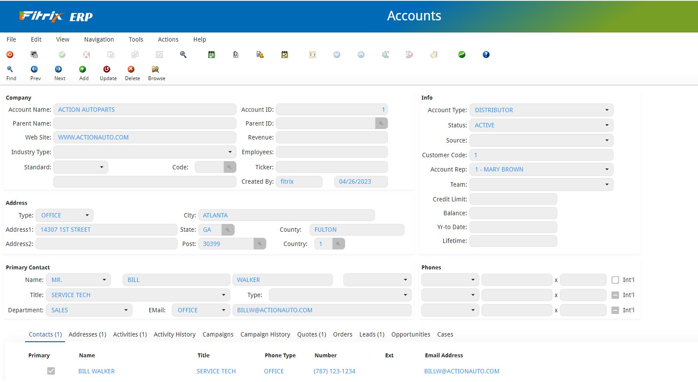Toggle Primary checkbox for Bill Walker
The height and width of the screenshot is (382, 698).
coord(51,371)
